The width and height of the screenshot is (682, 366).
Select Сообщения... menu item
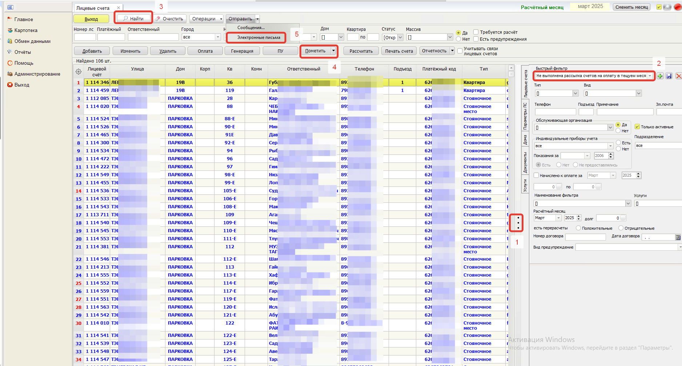click(251, 28)
